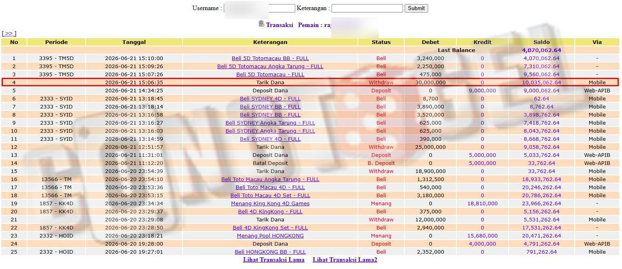Click periode 1857 - KK4D in row 19

point(57,203)
